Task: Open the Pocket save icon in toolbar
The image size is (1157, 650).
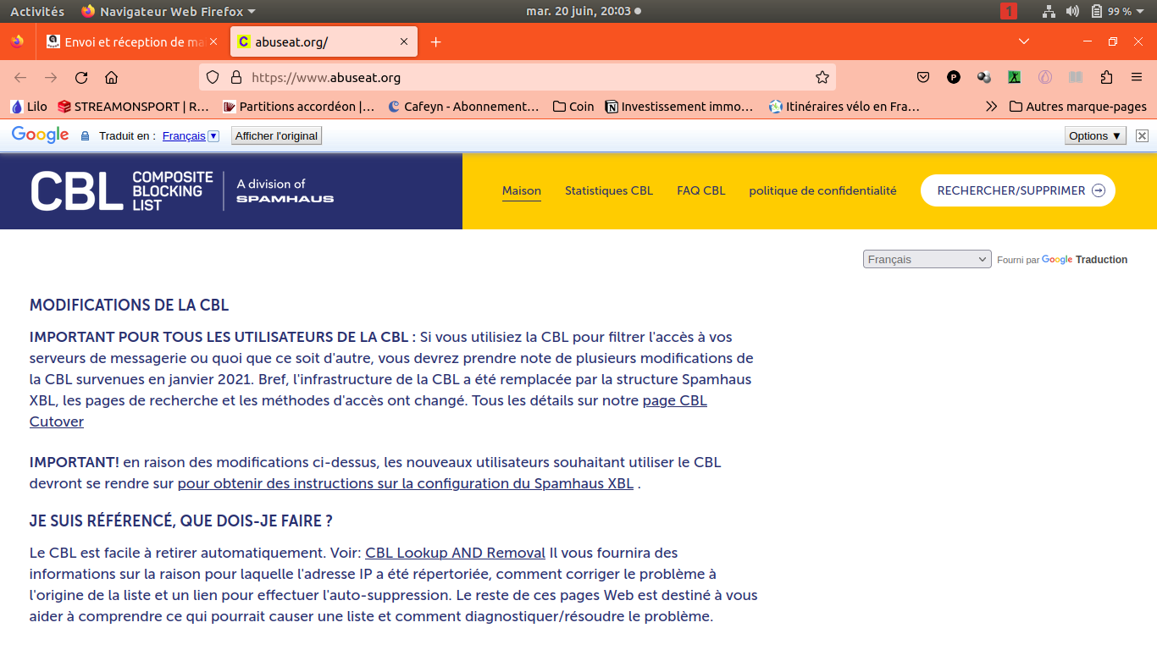Action: point(923,78)
